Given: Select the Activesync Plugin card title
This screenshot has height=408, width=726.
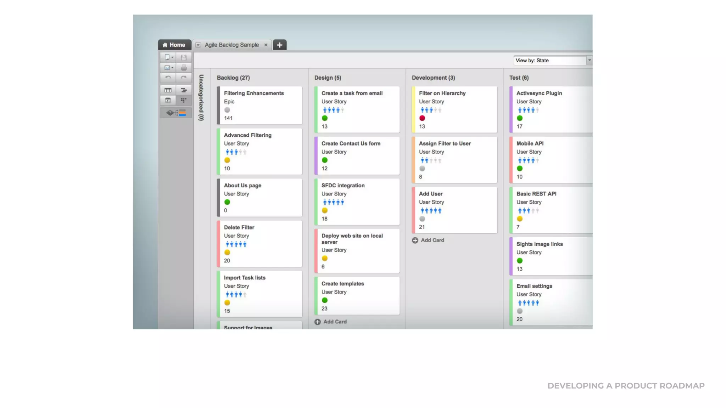Looking at the screenshot, I should pos(539,93).
